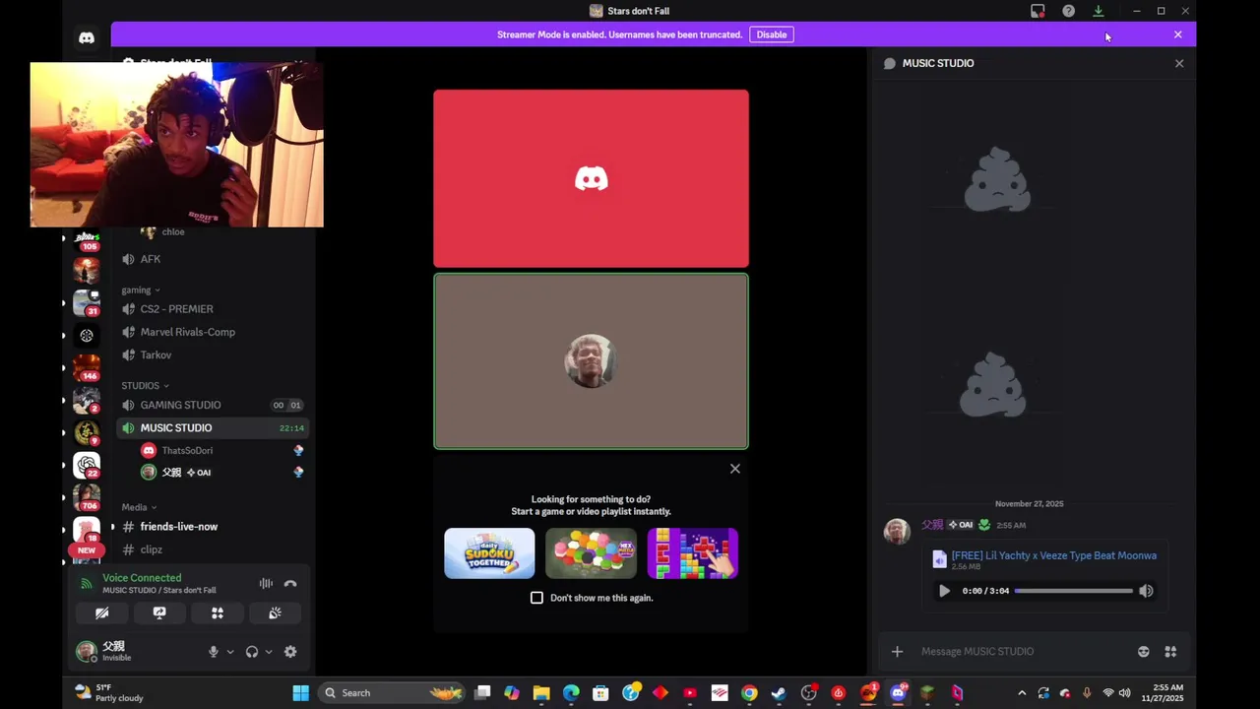Open the weather widget showing 51°F
The height and width of the screenshot is (709, 1260).
108,693
